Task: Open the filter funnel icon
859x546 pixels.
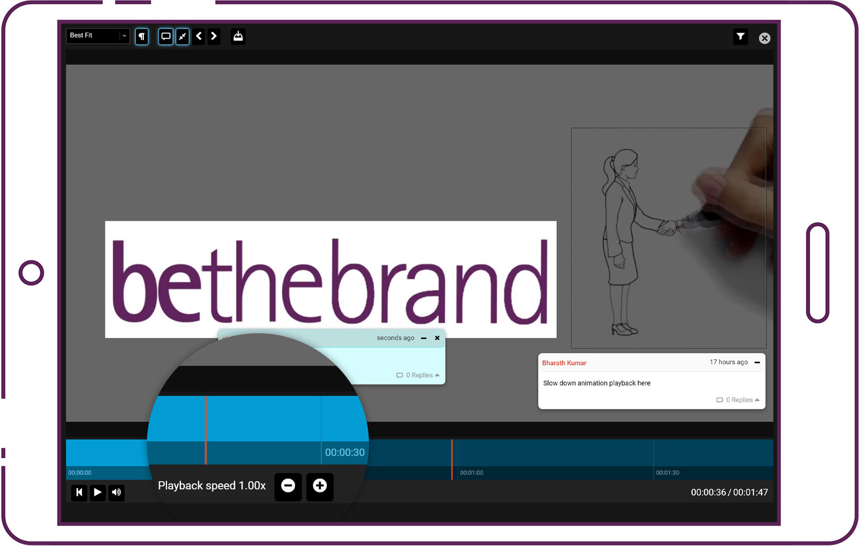Action: coord(740,36)
